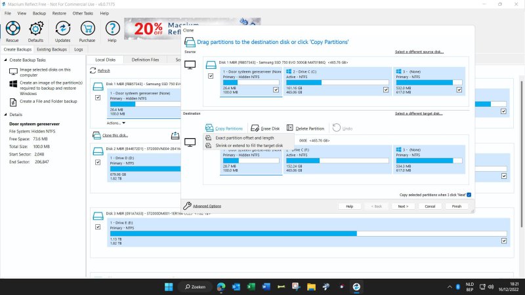Click the Undo arrow icon
This screenshot has width=525, height=295.
pos(337,128)
